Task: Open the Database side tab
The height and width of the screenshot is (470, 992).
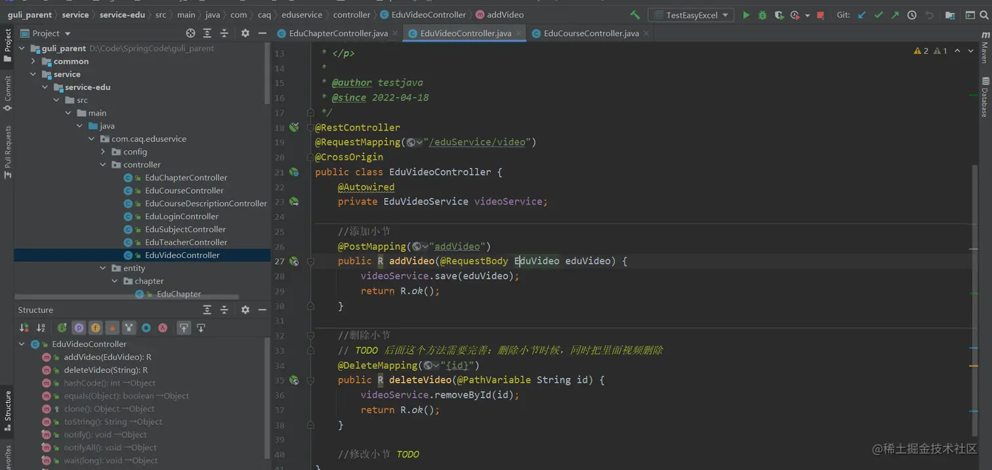Action: coord(985,97)
